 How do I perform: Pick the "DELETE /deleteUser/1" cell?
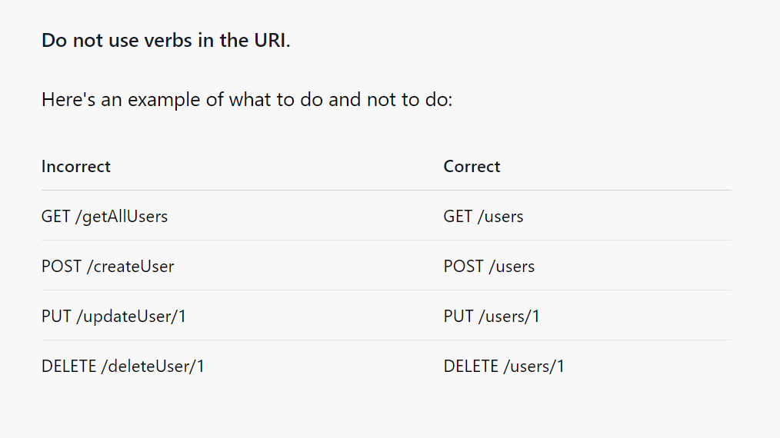[123, 367]
